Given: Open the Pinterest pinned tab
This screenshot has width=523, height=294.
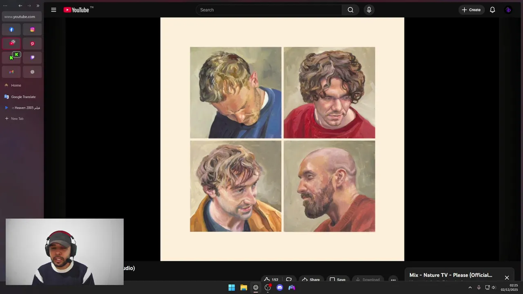Looking at the screenshot, I should [32, 43].
